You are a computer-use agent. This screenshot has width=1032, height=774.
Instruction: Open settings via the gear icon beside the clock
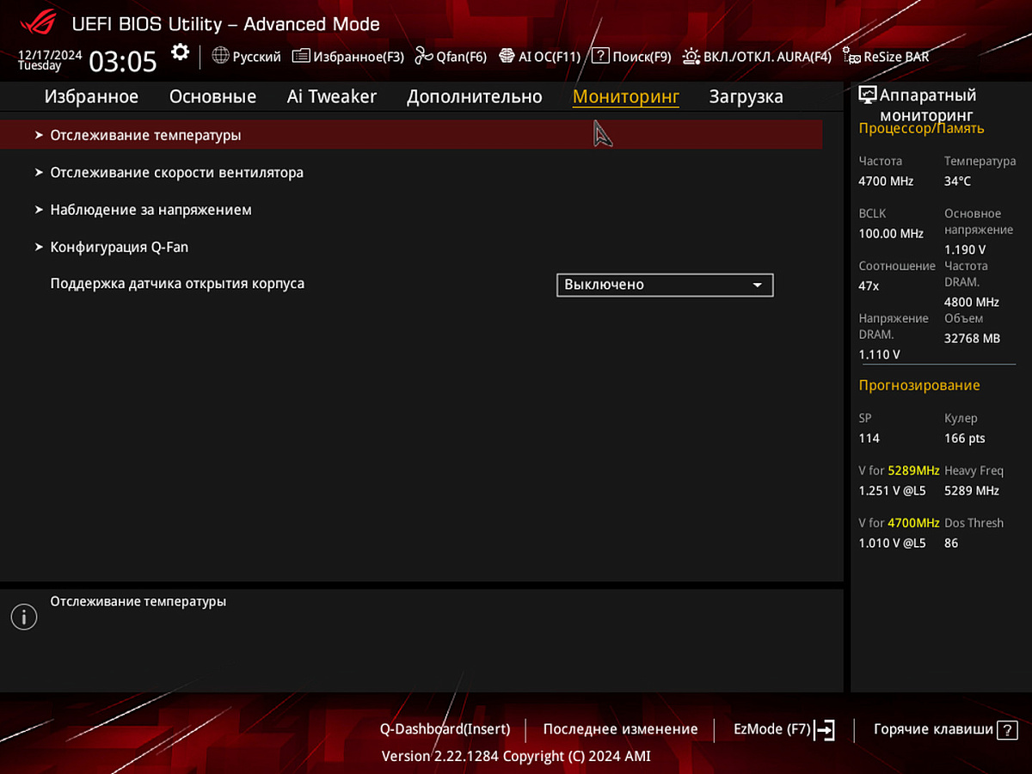coord(180,52)
